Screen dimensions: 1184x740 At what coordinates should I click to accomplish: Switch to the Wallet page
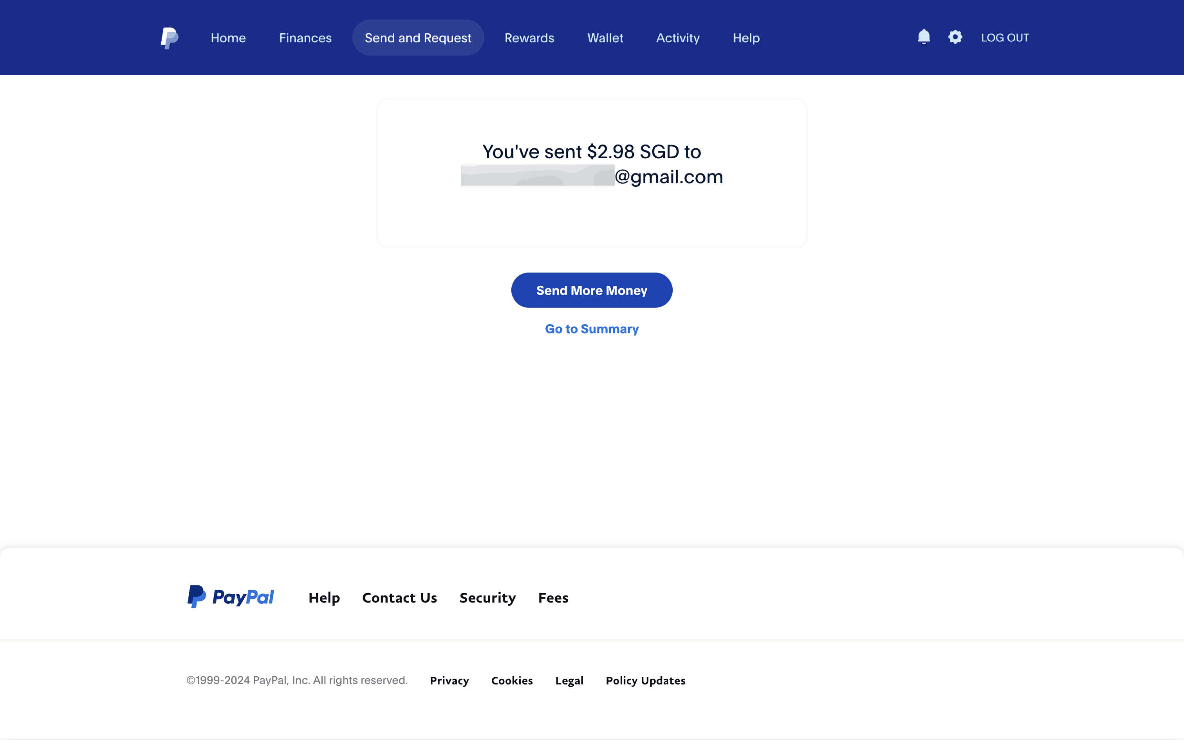click(x=605, y=38)
